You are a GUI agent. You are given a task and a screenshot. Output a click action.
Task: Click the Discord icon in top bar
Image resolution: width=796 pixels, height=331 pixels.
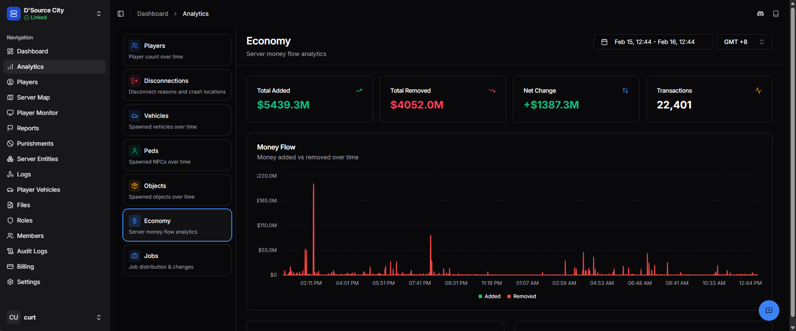[x=760, y=14]
